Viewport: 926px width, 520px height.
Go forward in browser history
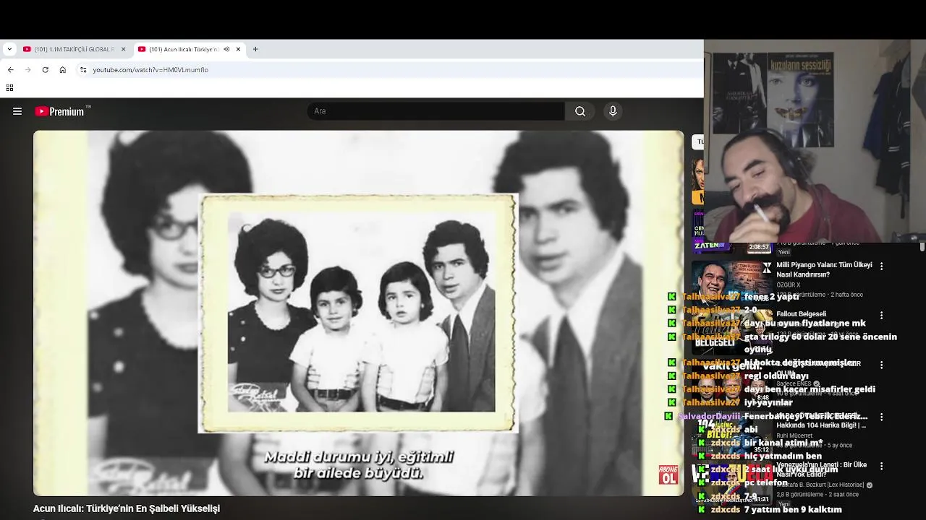click(x=27, y=69)
